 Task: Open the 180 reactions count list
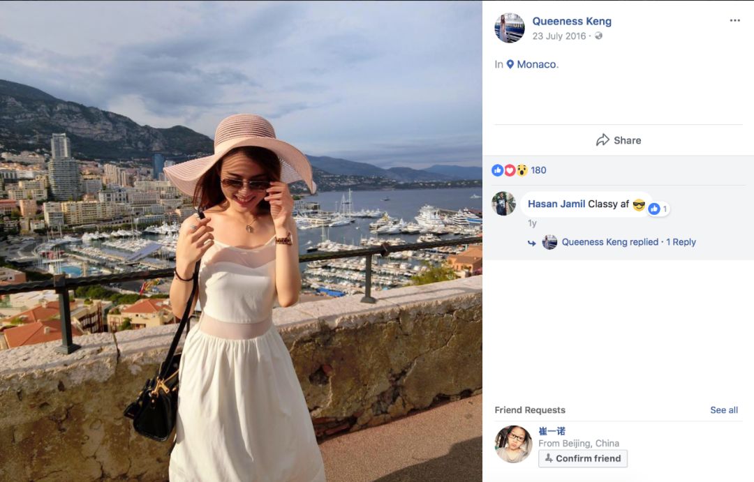click(x=538, y=170)
